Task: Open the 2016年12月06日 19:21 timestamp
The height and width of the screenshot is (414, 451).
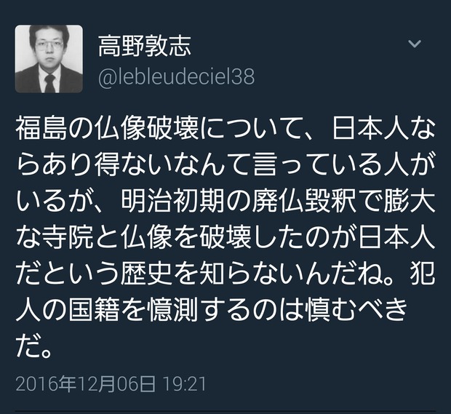Action: click(111, 383)
